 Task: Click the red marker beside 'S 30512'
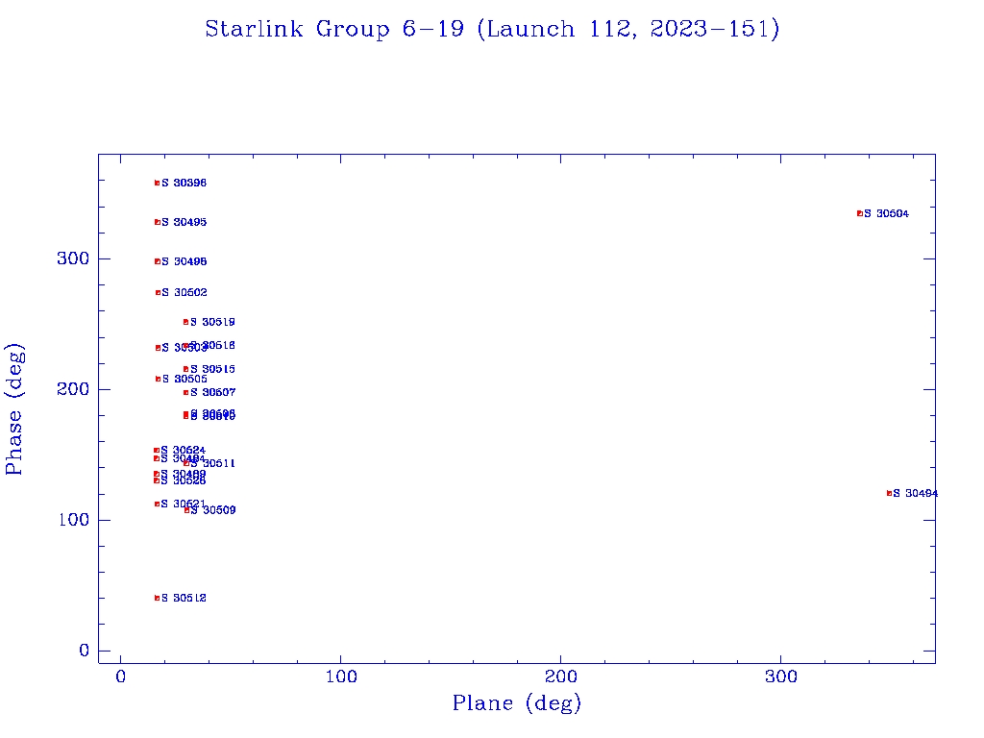[157, 598]
